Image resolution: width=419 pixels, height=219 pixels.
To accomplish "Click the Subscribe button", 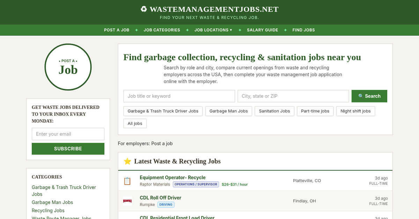I will [x=68, y=149].
